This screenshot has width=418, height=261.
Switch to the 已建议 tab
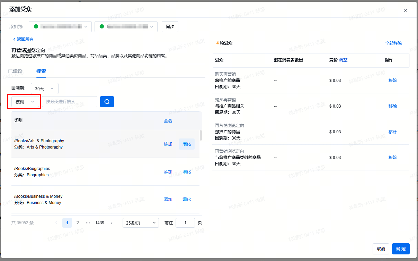pyautogui.click(x=15, y=71)
